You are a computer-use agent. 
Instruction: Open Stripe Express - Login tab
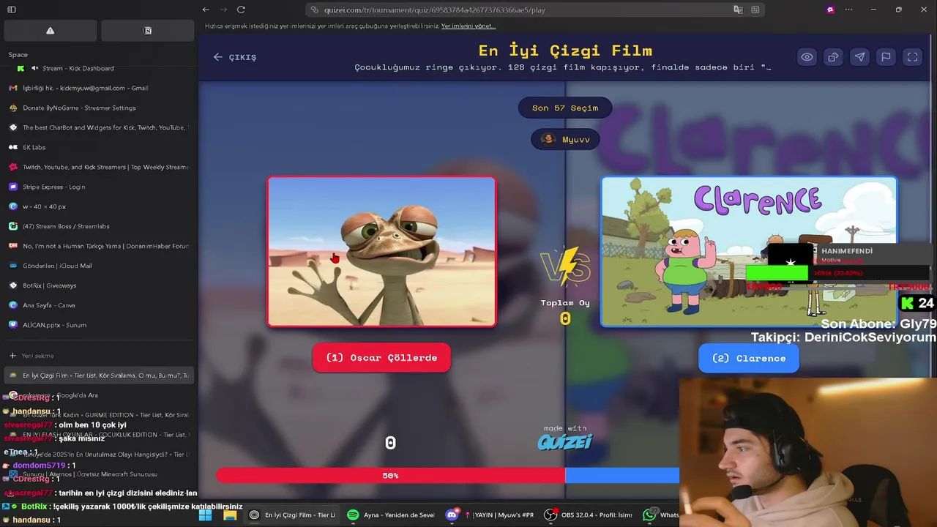click(99, 187)
